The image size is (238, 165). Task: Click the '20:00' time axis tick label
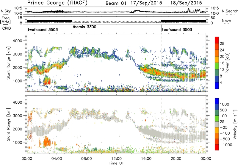(176, 159)
